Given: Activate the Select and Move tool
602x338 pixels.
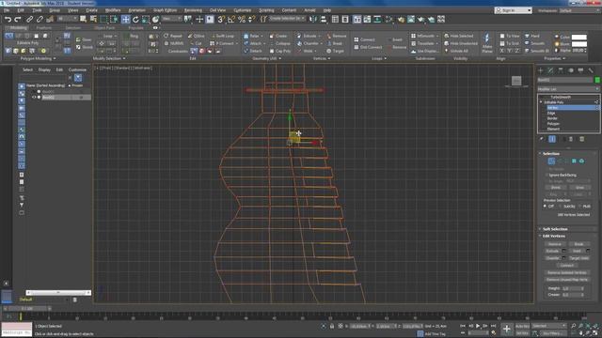Looking at the screenshot, I should 125,19.
